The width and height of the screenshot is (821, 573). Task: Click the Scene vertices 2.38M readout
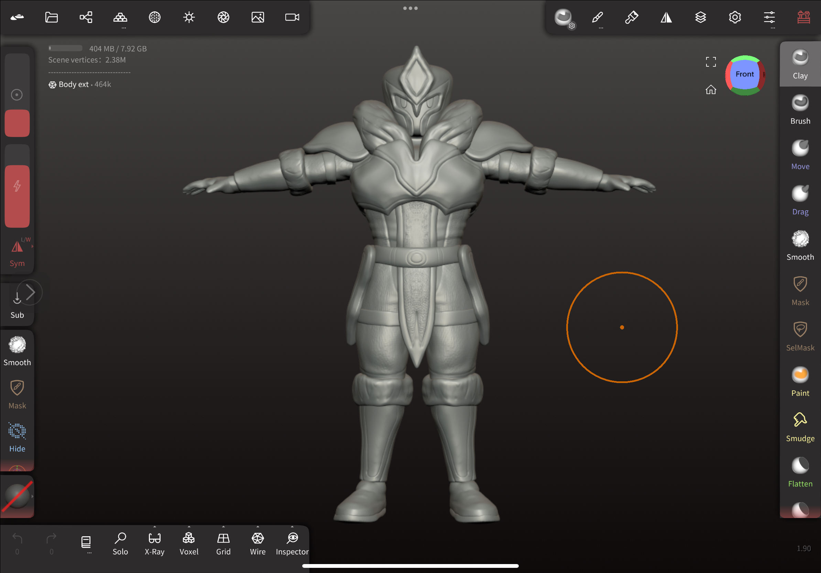87,60
